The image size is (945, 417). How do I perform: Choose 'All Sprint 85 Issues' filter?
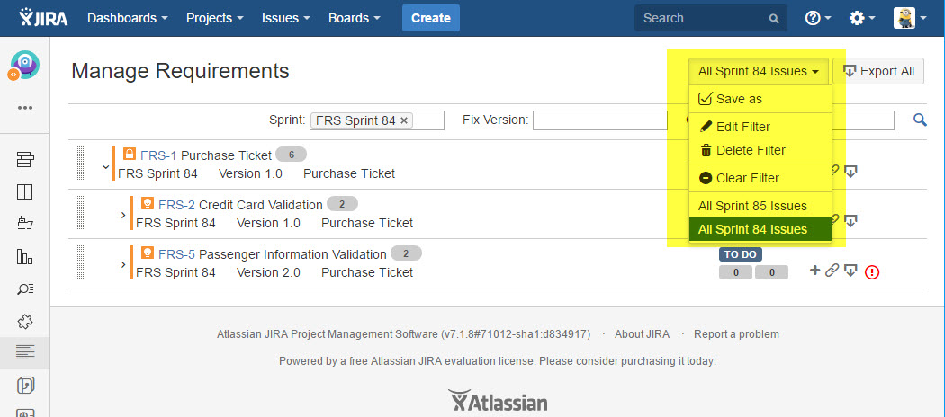752,206
